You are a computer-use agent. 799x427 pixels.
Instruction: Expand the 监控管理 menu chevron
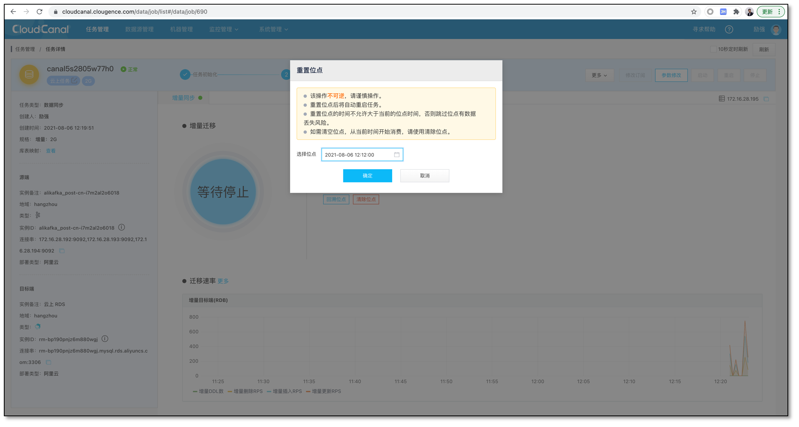coord(237,29)
